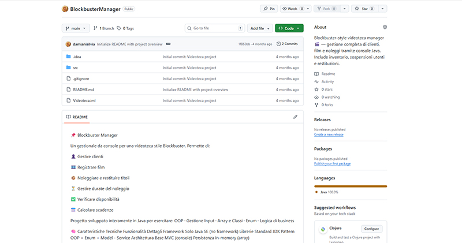This screenshot has width=462, height=243.
Task: Click the Java 100.0% language label
Action: [327, 192]
